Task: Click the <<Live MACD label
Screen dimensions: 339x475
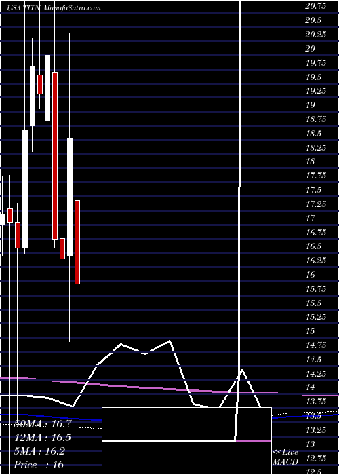Action: point(286,458)
